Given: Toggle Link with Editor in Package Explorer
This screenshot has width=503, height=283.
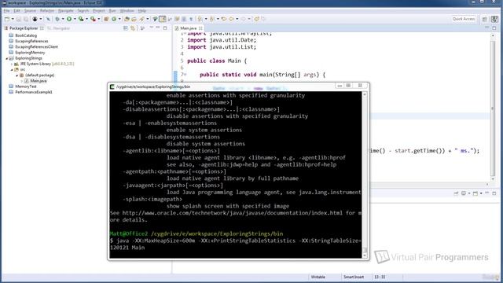Looking at the screenshot, I should (133, 28).
